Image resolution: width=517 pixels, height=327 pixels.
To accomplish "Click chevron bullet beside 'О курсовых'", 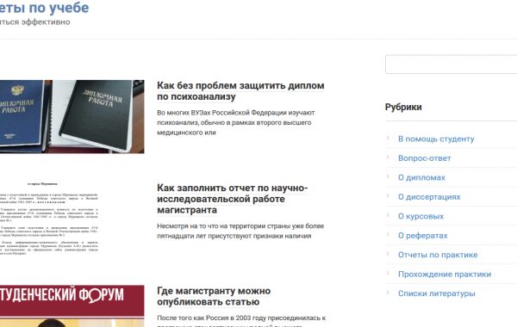I will pyautogui.click(x=388, y=215).
